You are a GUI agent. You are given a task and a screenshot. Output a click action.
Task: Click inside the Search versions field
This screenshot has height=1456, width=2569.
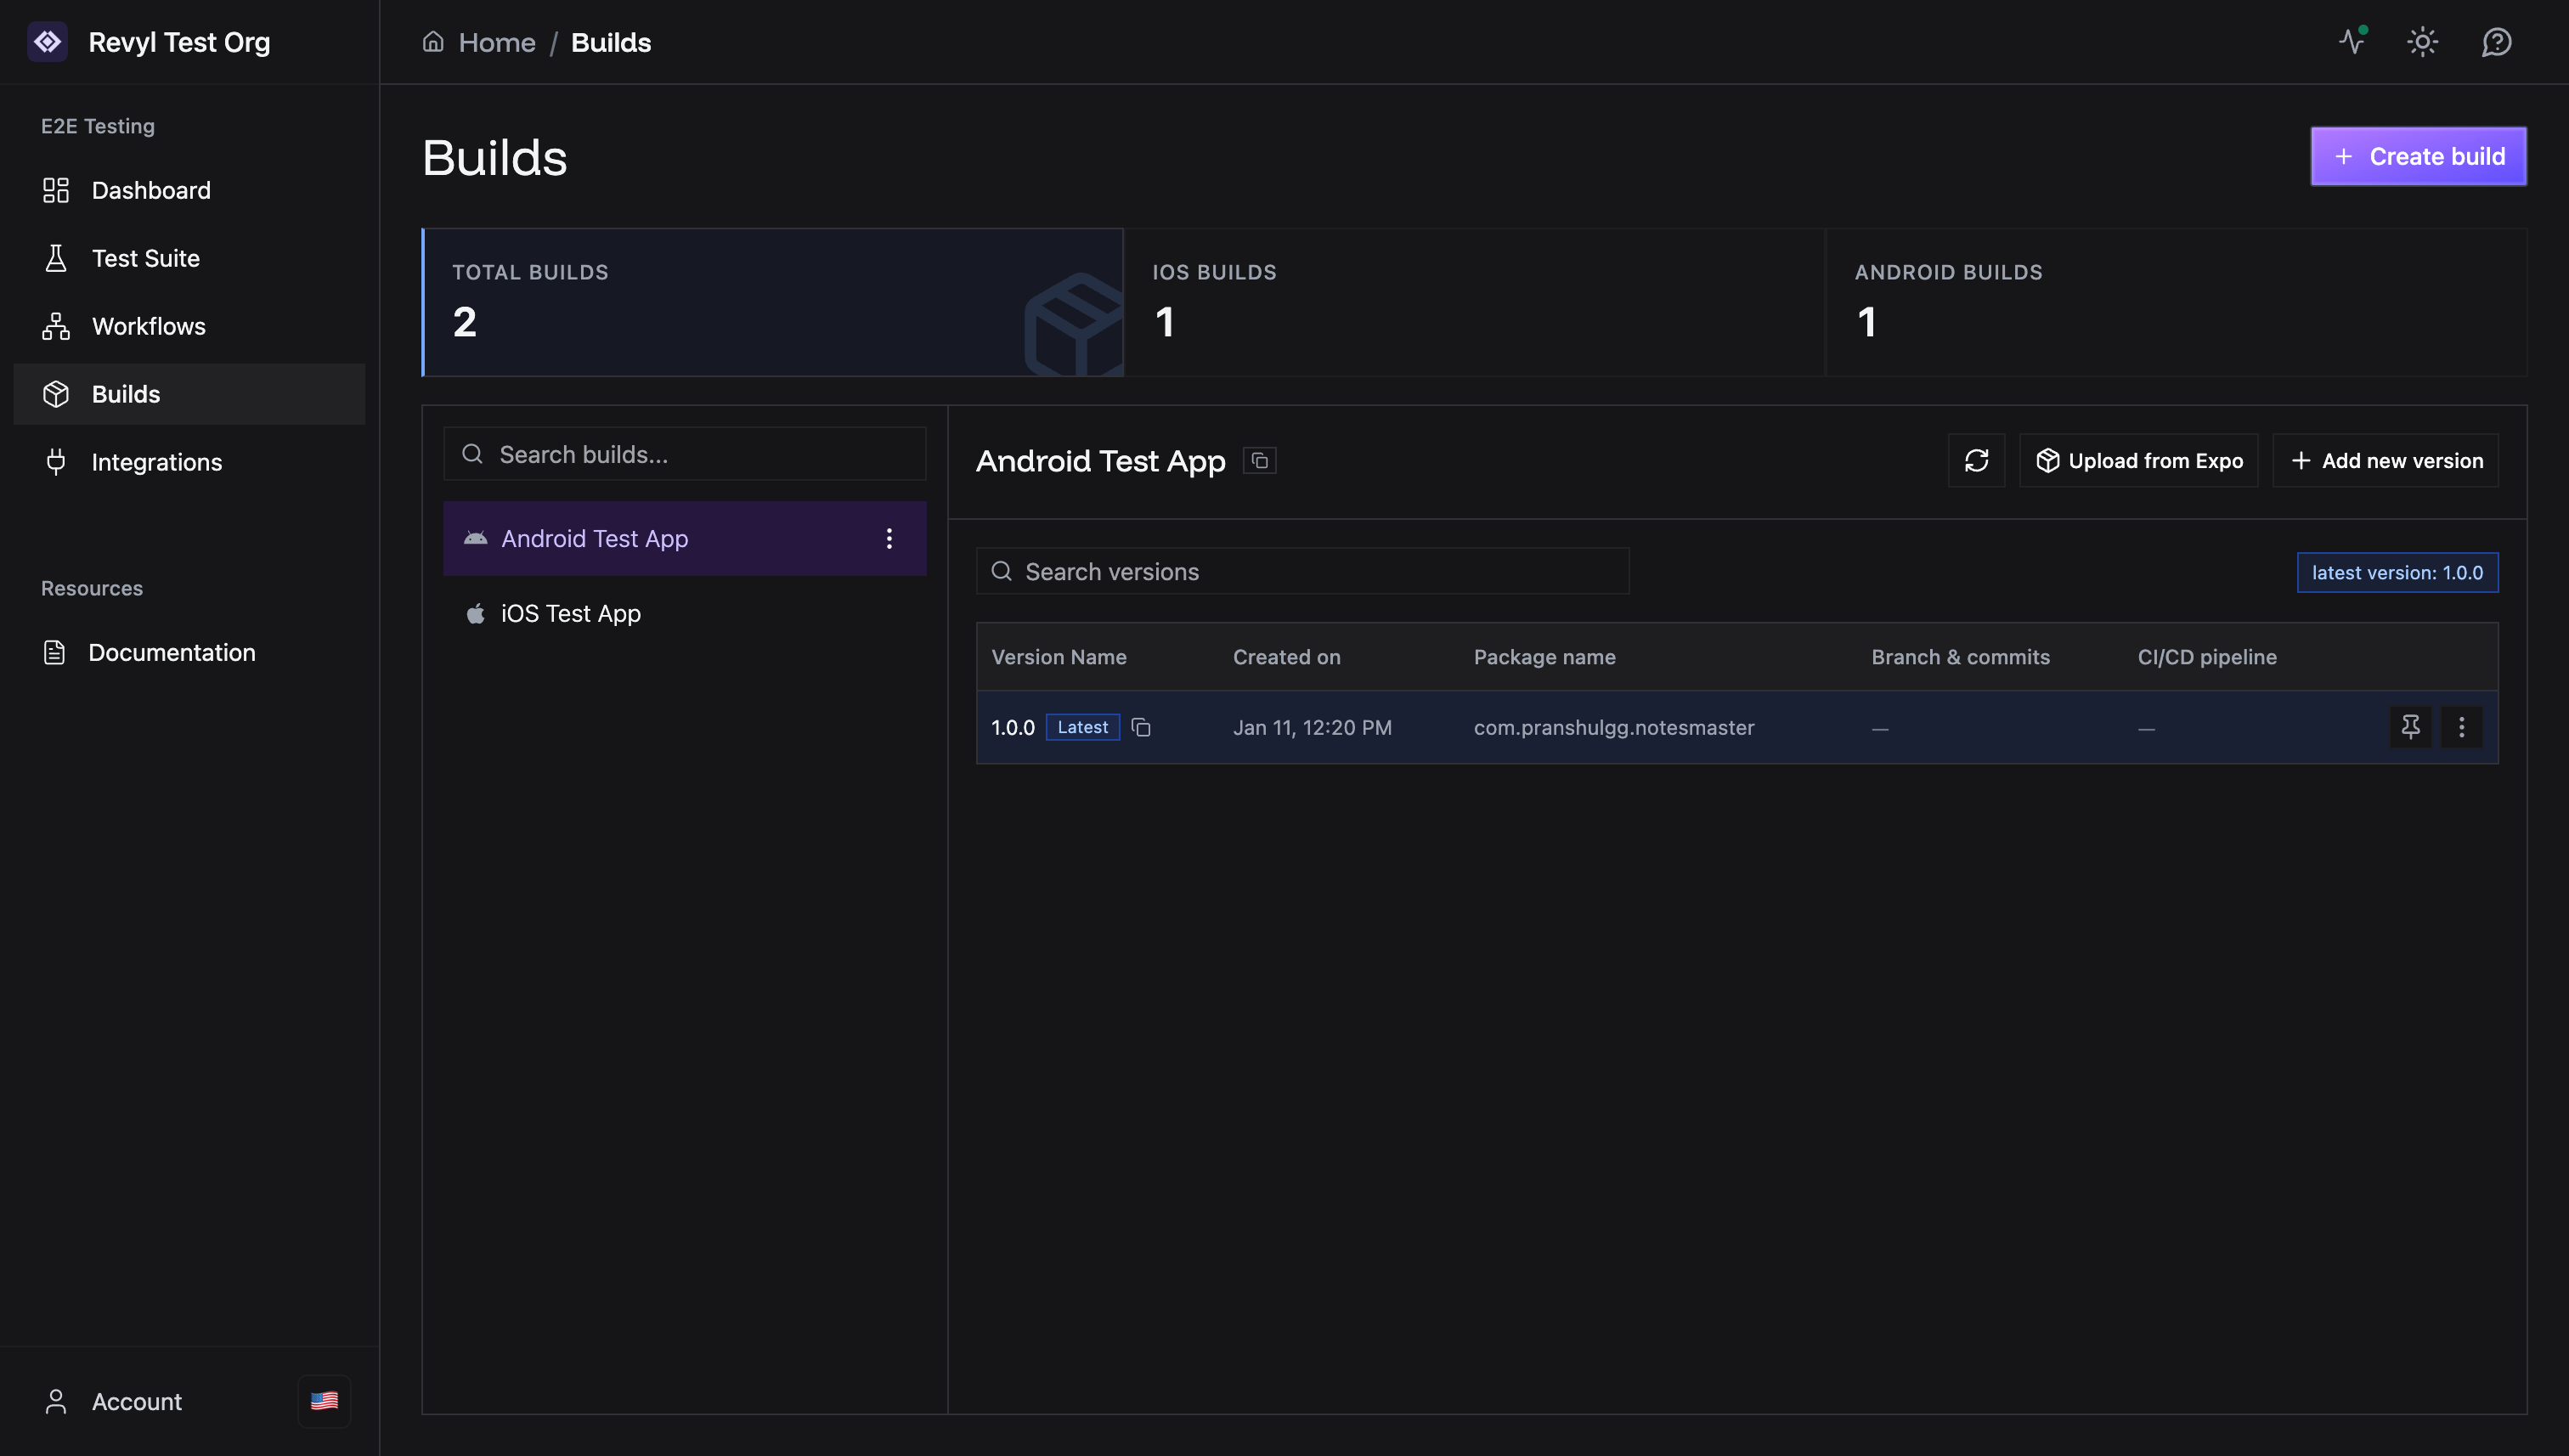(x=1300, y=571)
